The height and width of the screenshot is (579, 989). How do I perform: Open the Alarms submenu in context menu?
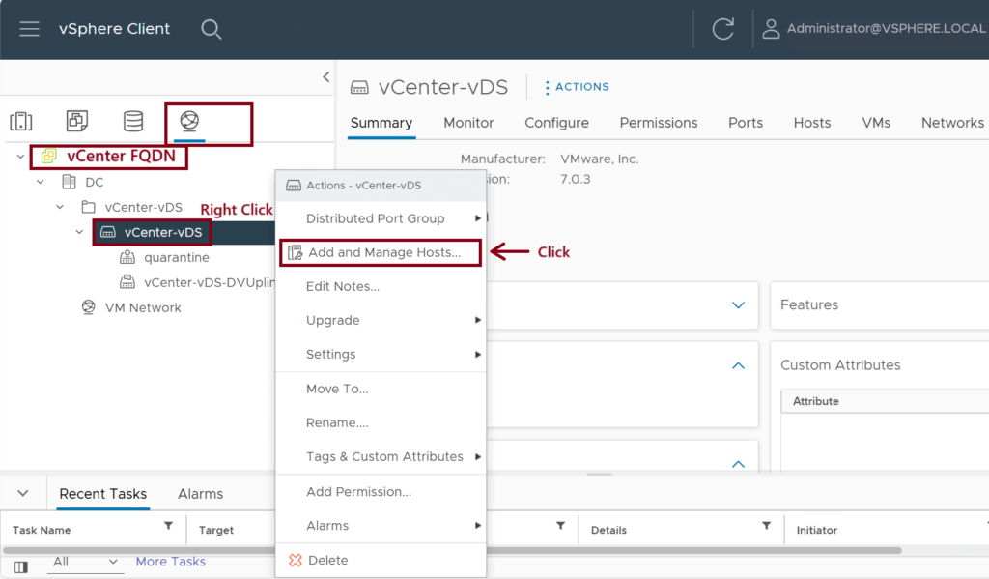click(x=381, y=525)
